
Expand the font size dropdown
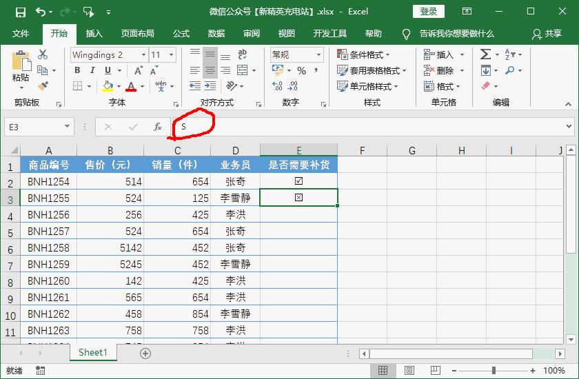(x=172, y=55)
